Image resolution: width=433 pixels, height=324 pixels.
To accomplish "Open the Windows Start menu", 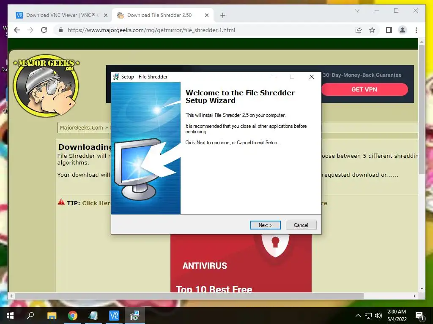I will (x=10, y=316).
